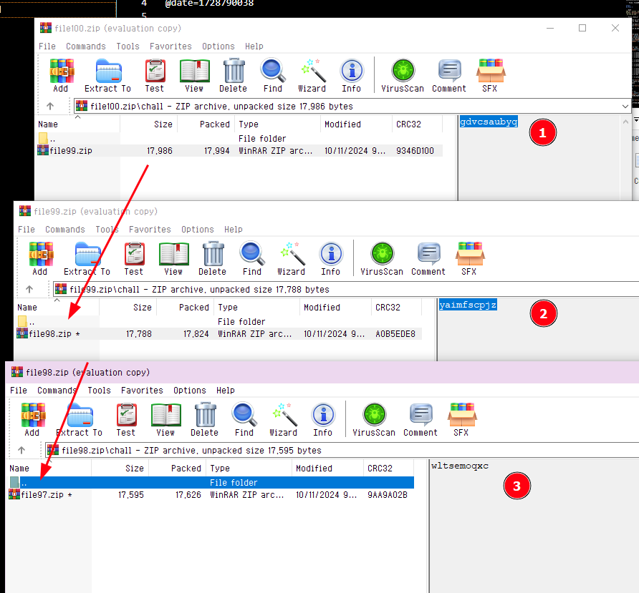
Task: Select file99.zip entry in file list
Action: (x=70, y=151)
